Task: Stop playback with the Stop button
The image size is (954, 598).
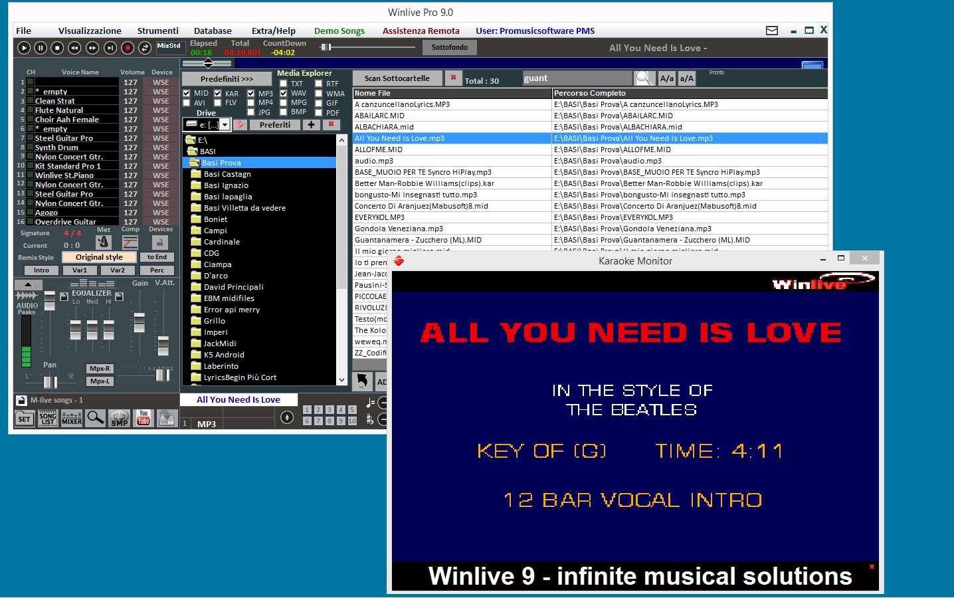Action: 58,47
